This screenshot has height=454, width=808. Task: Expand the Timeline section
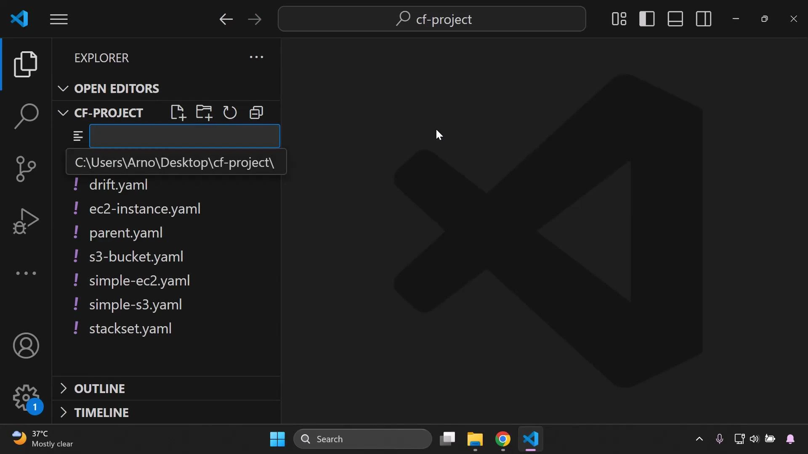(63, 412)
